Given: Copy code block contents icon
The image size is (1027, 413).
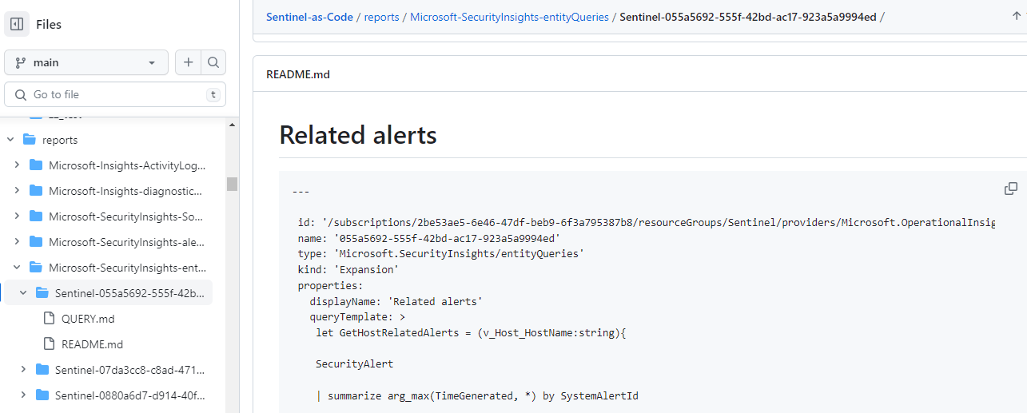Looking at the screenshot, I should (x=1011, y=189).
